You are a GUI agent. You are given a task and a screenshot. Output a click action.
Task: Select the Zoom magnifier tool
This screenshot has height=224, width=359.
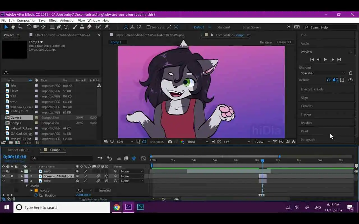[20, 27]
